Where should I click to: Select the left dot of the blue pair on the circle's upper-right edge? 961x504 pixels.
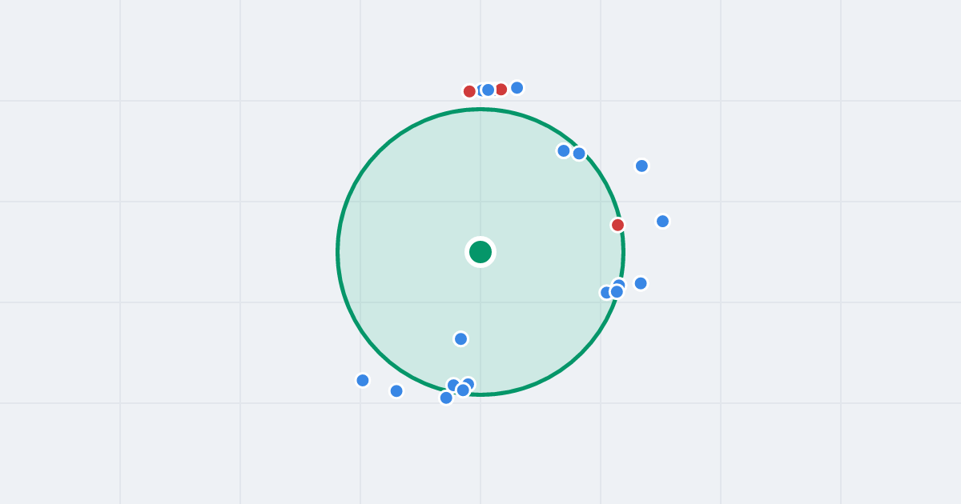(564, 150)
